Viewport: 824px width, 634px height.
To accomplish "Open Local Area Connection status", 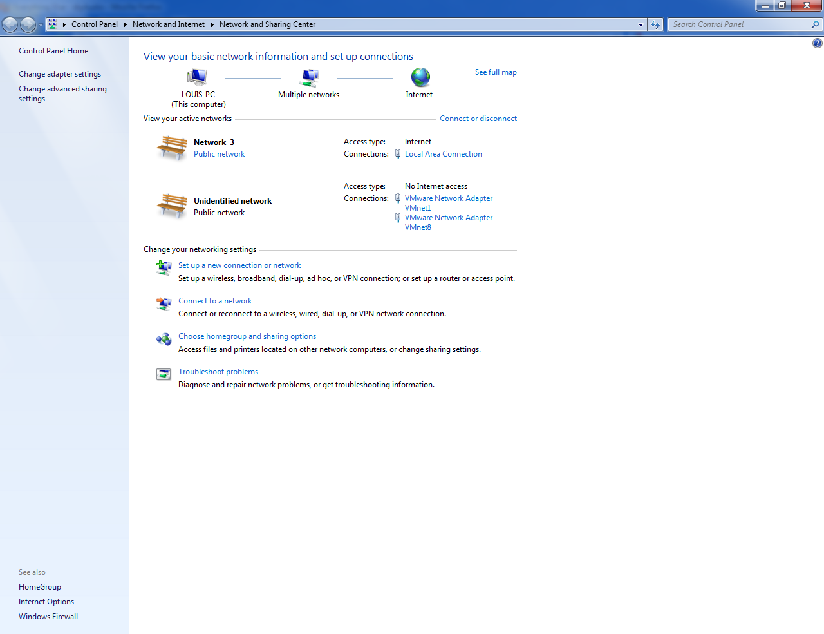I will [x=444, y=154].
